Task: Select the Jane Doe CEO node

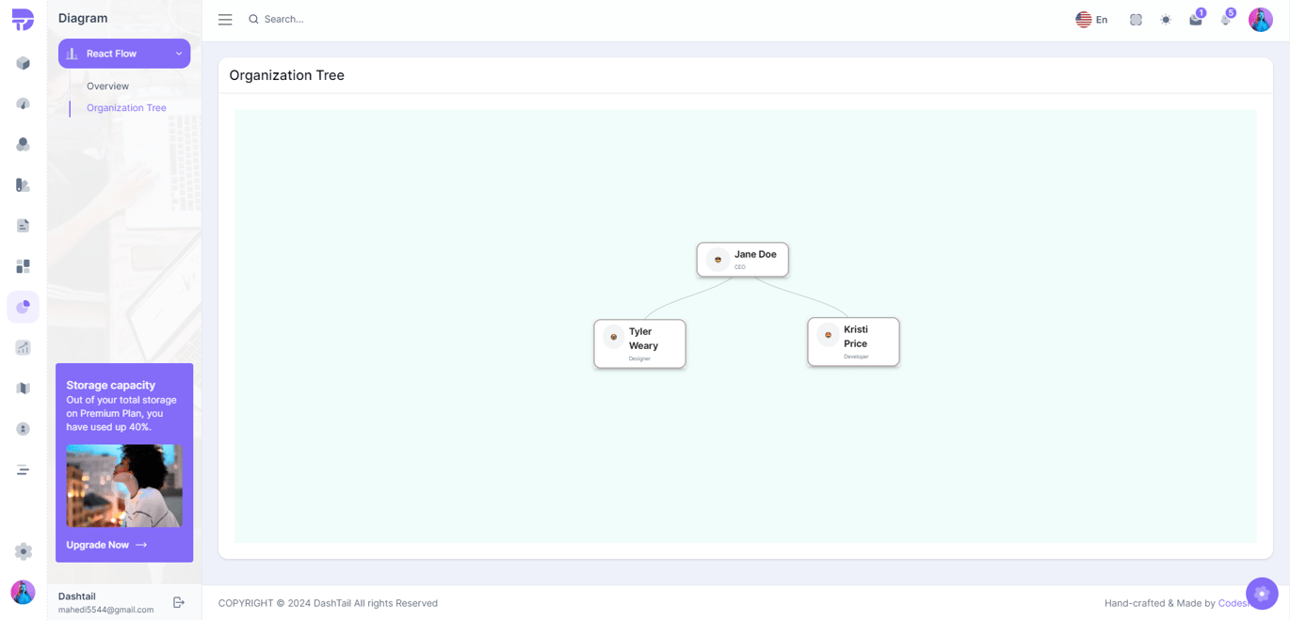Action: tap(743, 260)
